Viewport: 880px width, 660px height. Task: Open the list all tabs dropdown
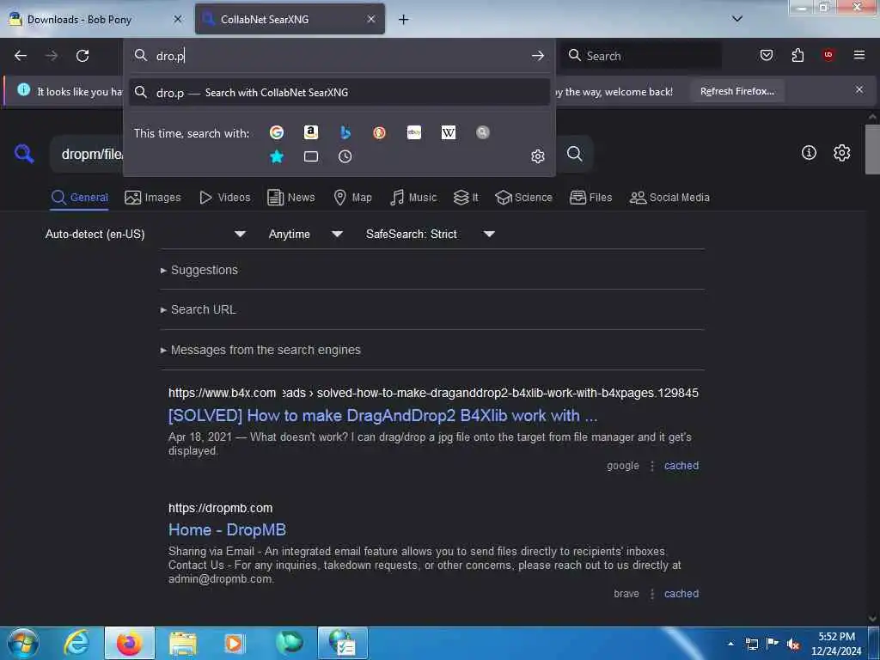click(x=737, y=19)
